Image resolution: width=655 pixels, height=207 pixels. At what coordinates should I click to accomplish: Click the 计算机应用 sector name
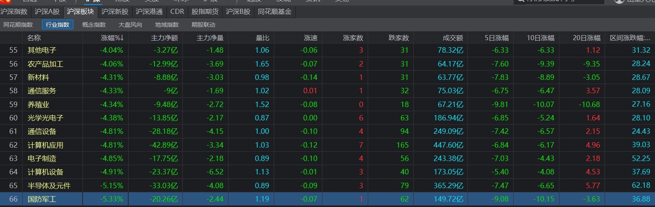[45, 145]
